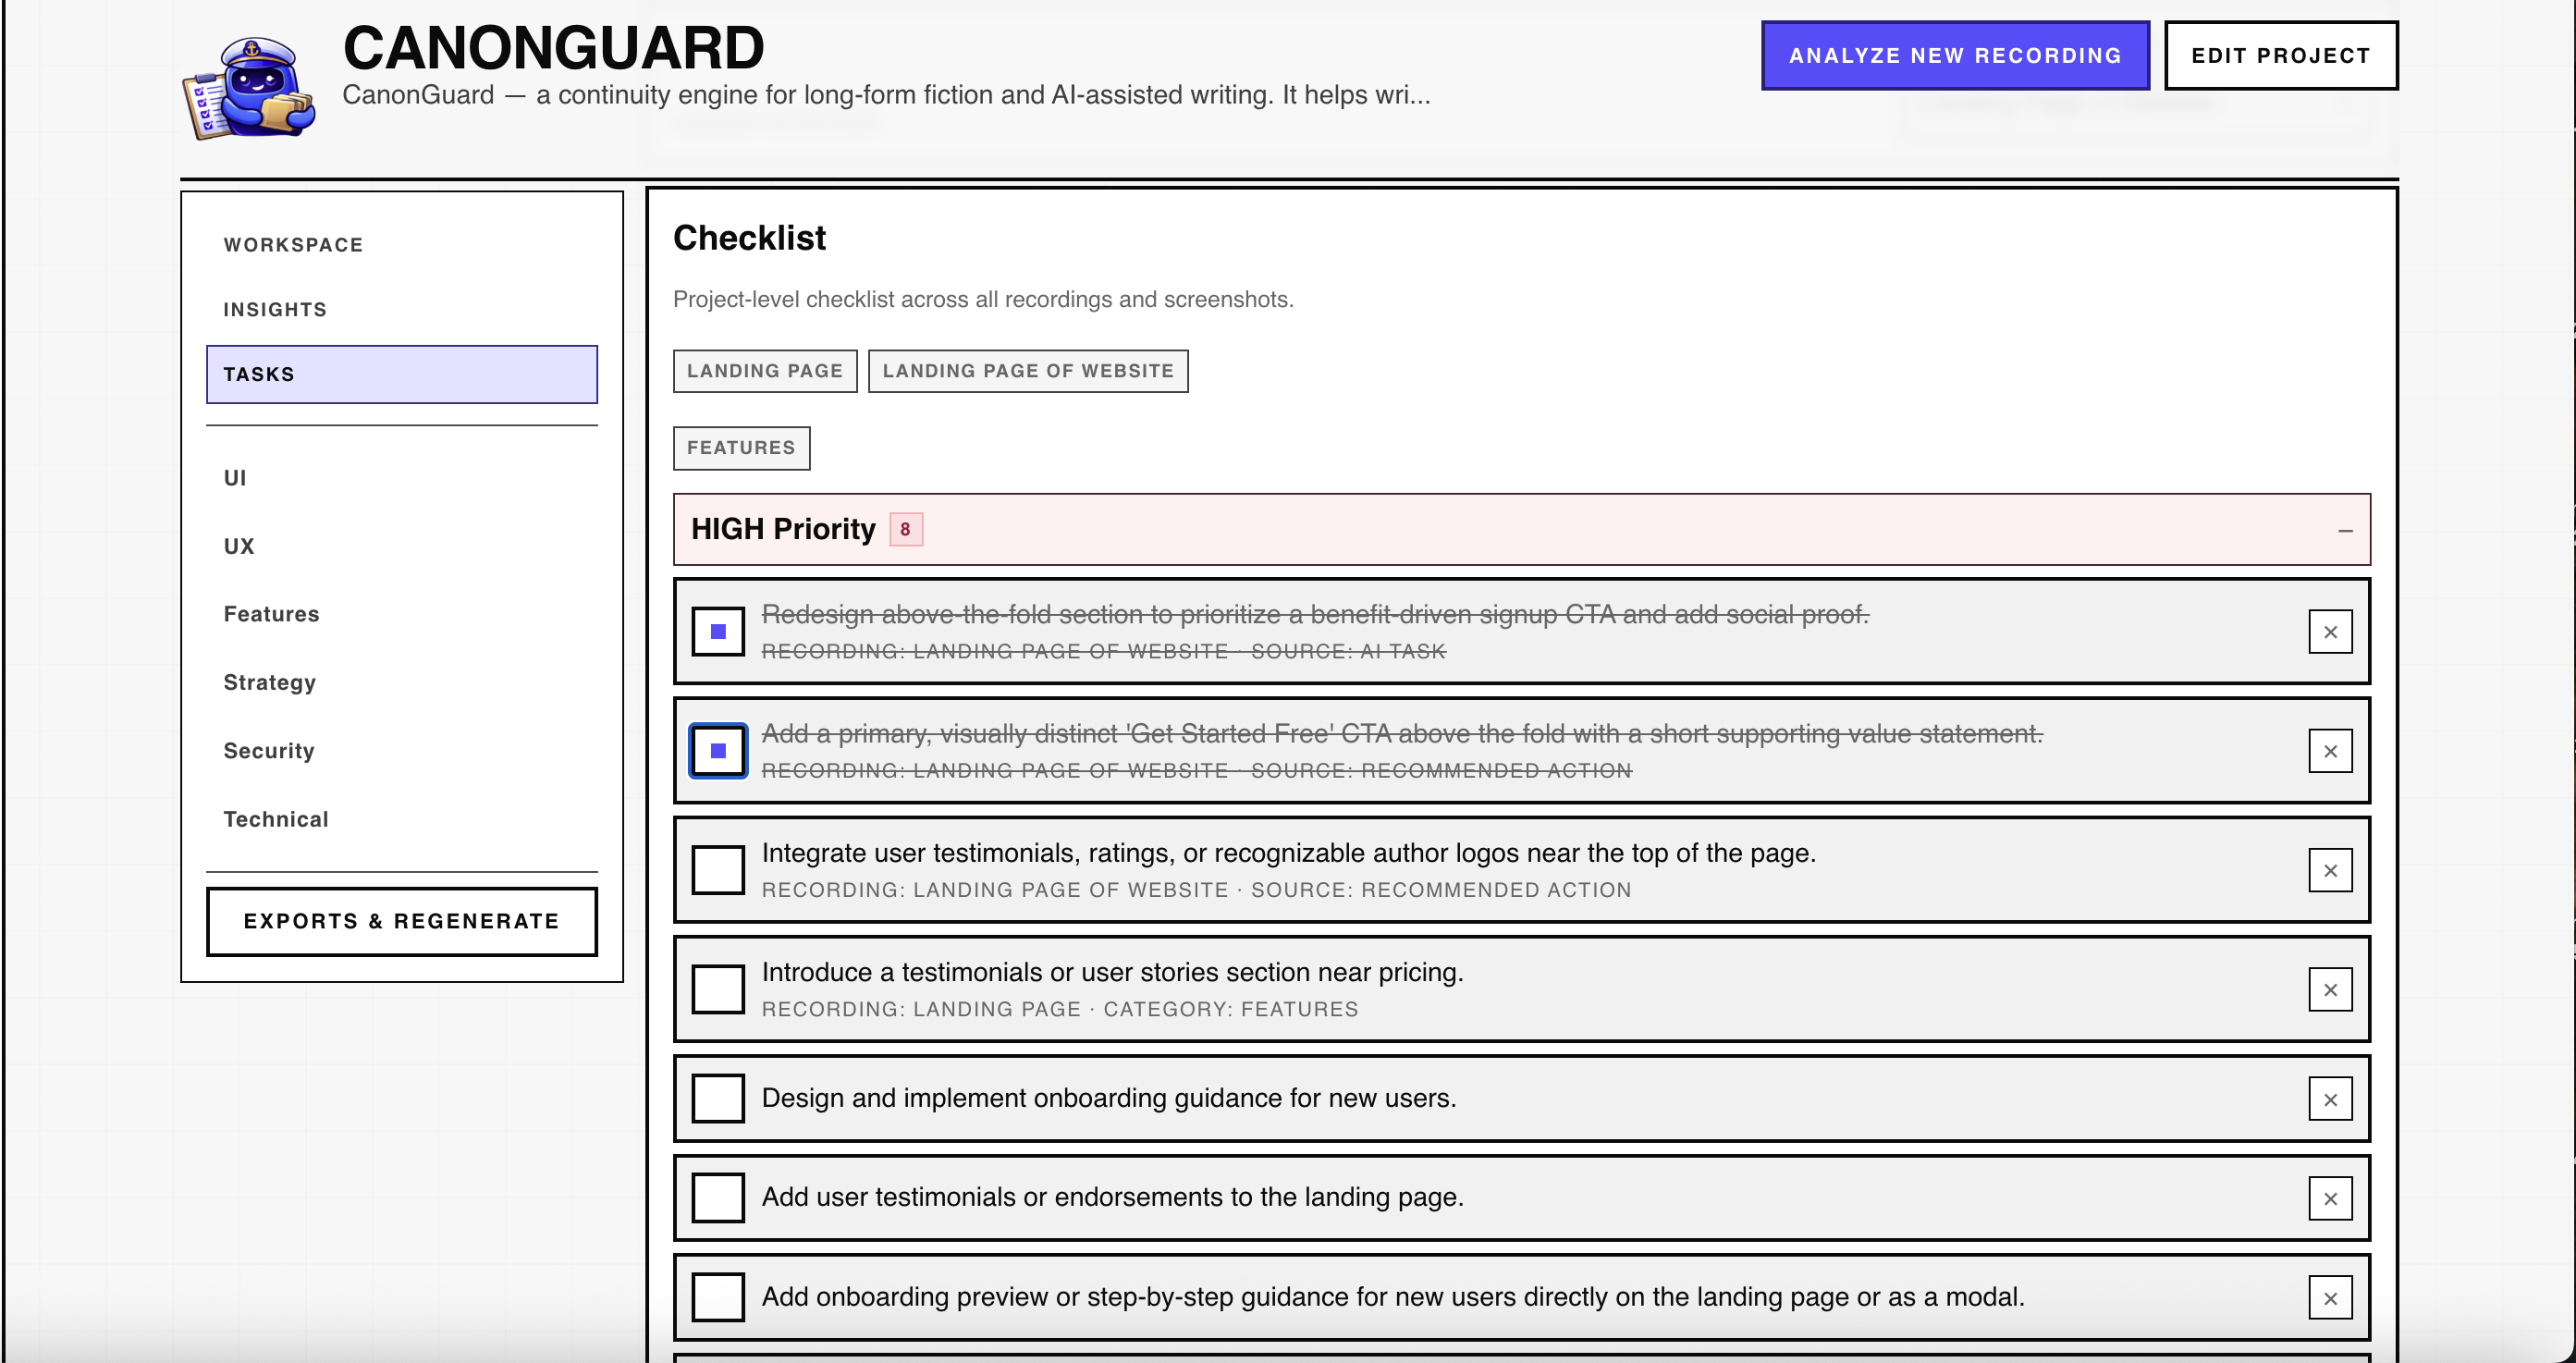Viewport: 2576px width, 1363px height.
Task: Check 'Add user testimonials or endorsements' task
Action: click(x=717, y=1197)
